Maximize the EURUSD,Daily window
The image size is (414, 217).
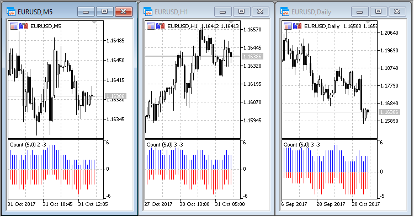coord(378,12)
